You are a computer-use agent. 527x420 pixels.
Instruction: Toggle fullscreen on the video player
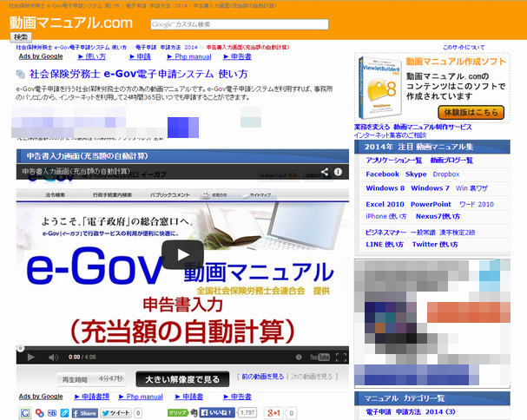tap(341, 358)
